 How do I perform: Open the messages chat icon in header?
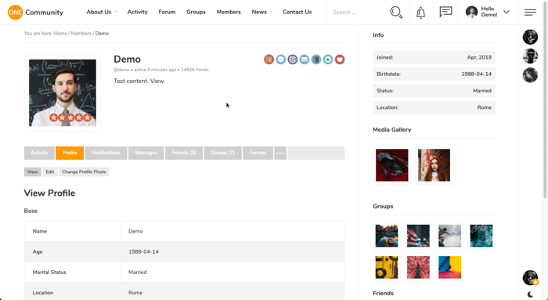pyautogui.click(x=445, y=12)
